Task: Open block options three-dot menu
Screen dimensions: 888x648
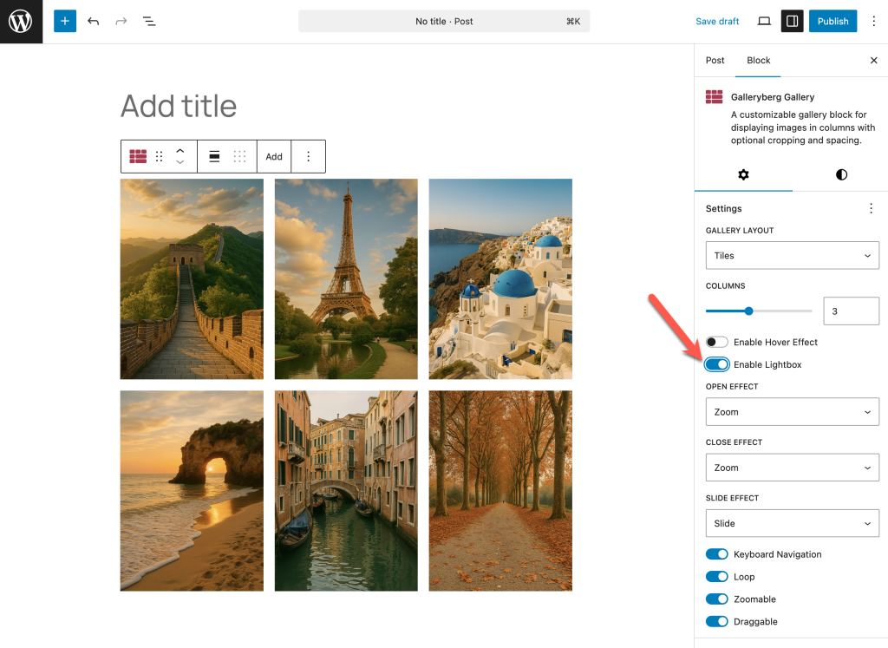Action: 308,156
